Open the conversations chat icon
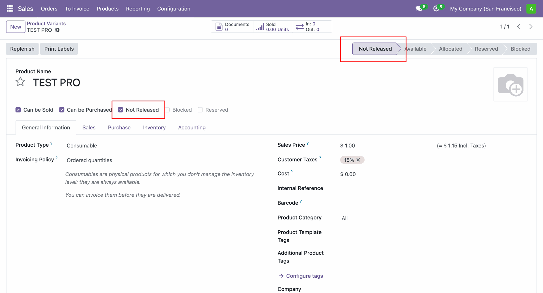Screen dimensions: 543x293 [419, 9]
